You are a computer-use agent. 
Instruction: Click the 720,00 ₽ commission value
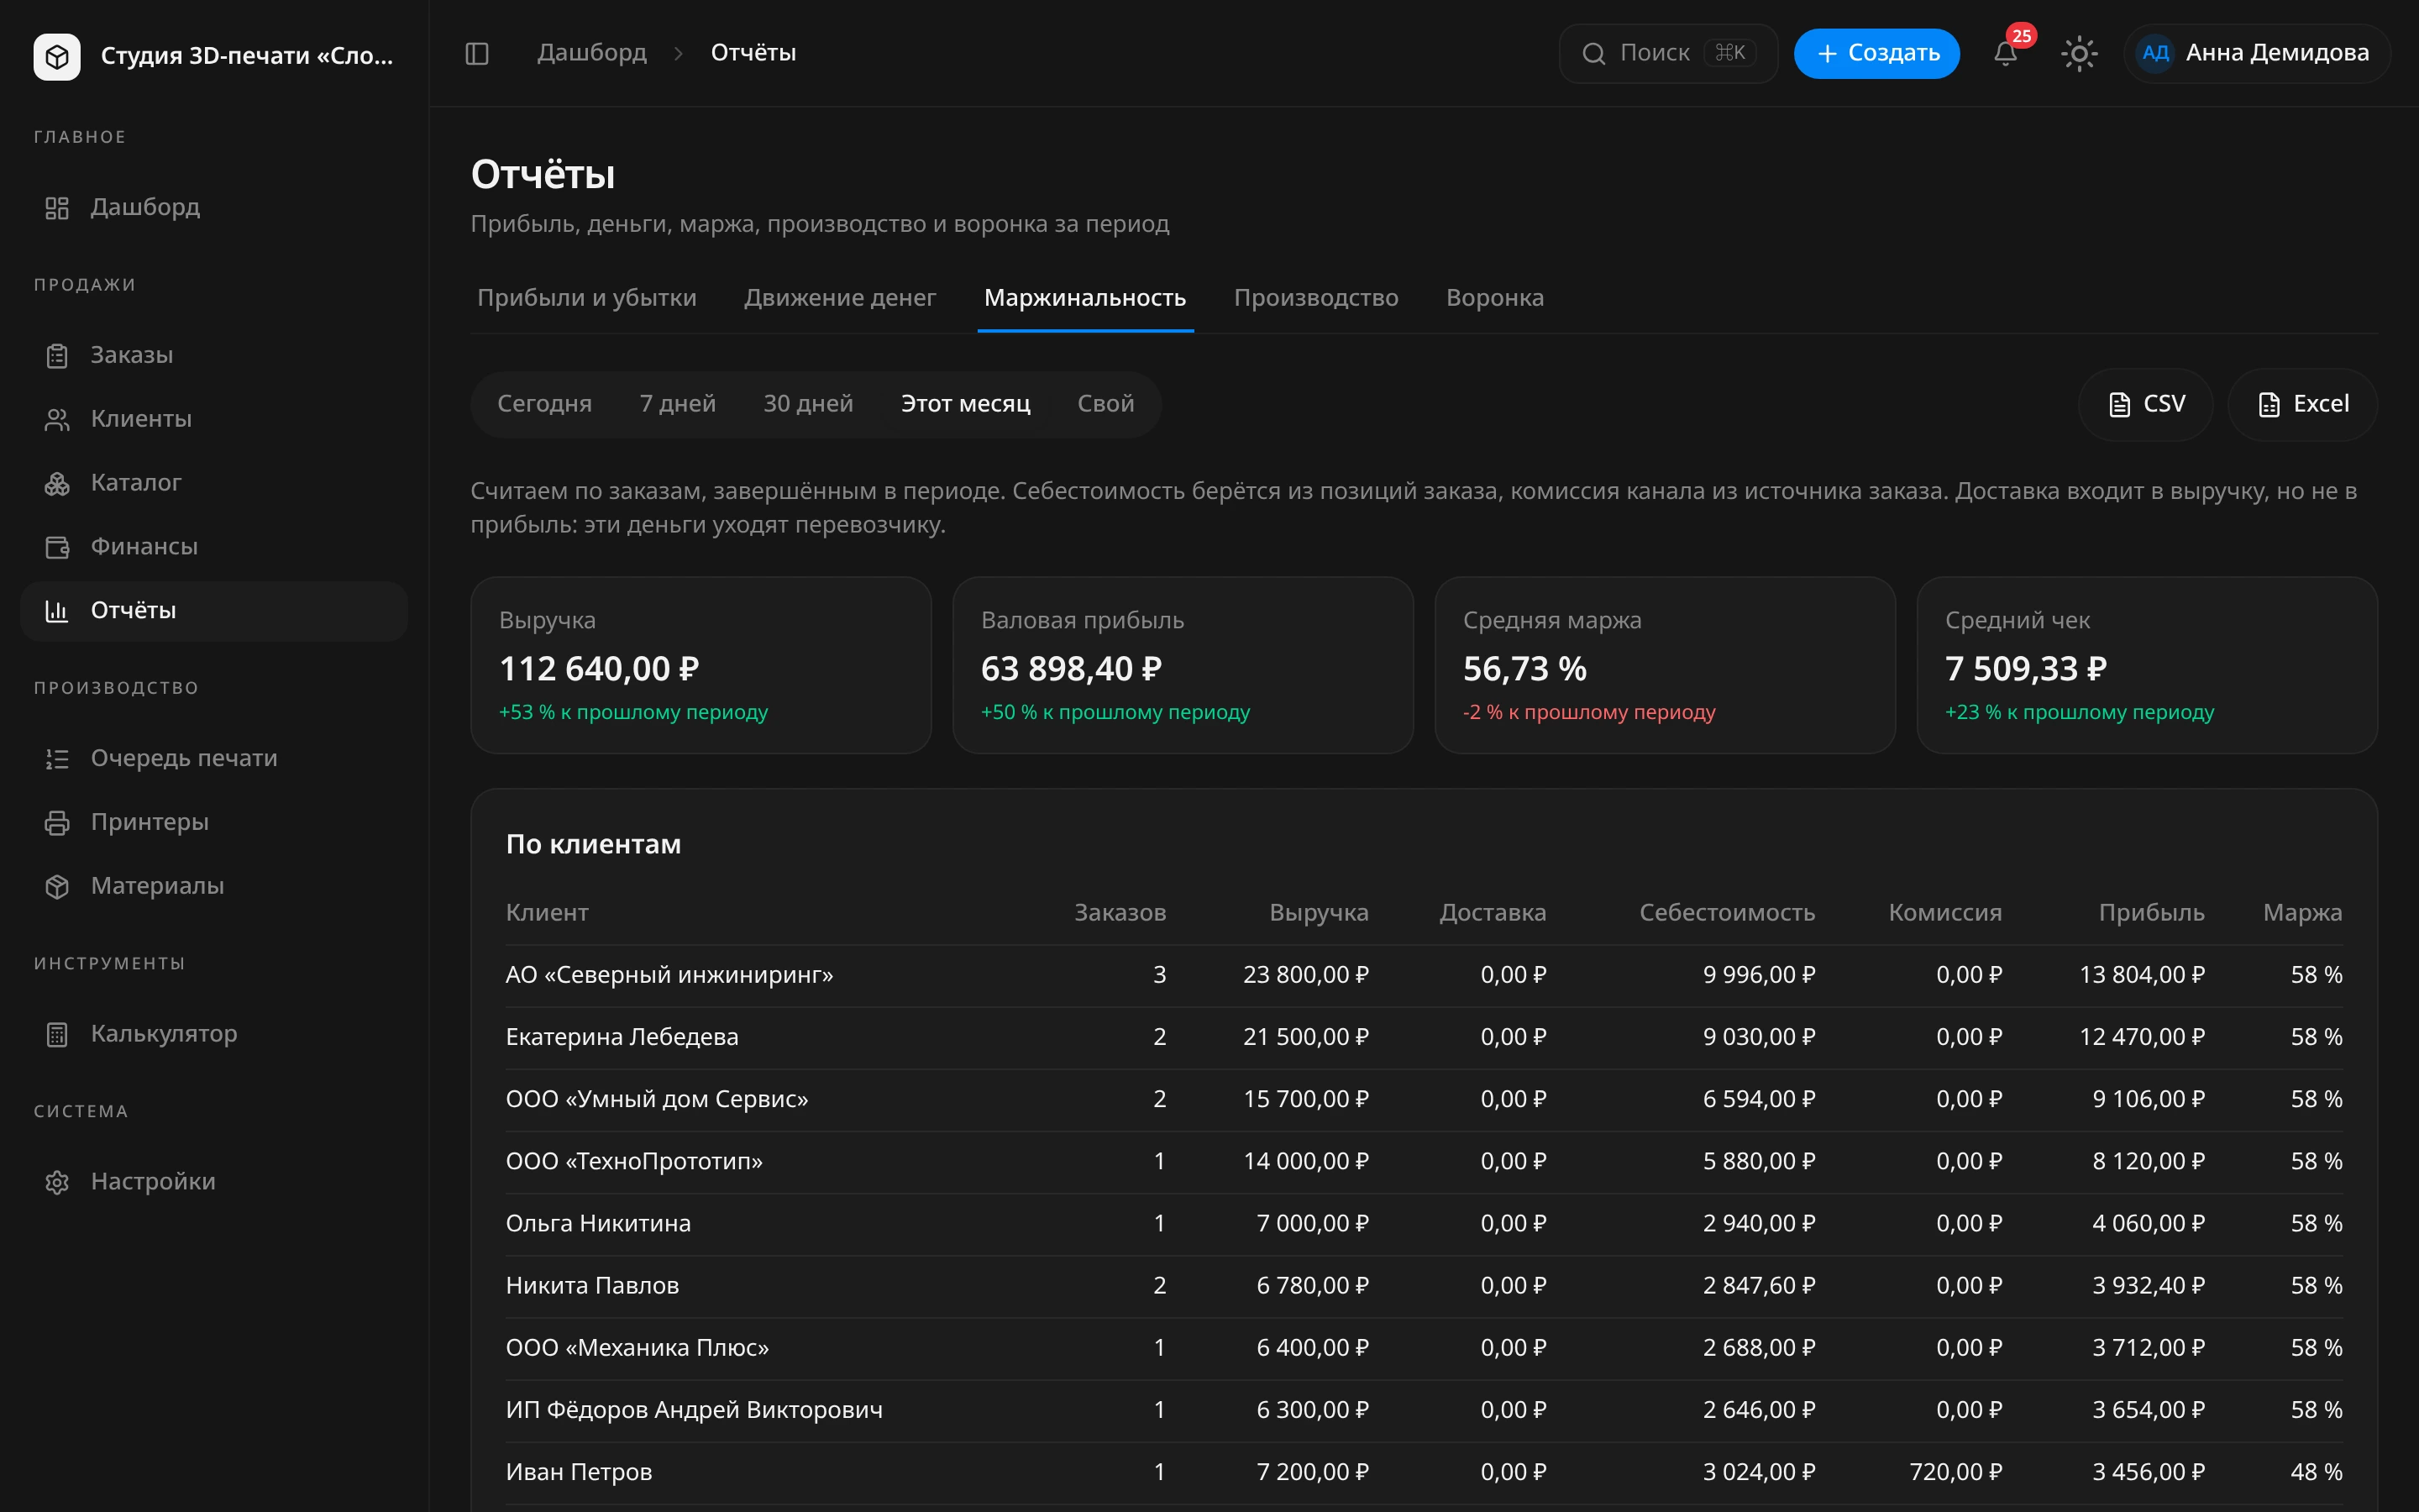click(1955, 1472)
